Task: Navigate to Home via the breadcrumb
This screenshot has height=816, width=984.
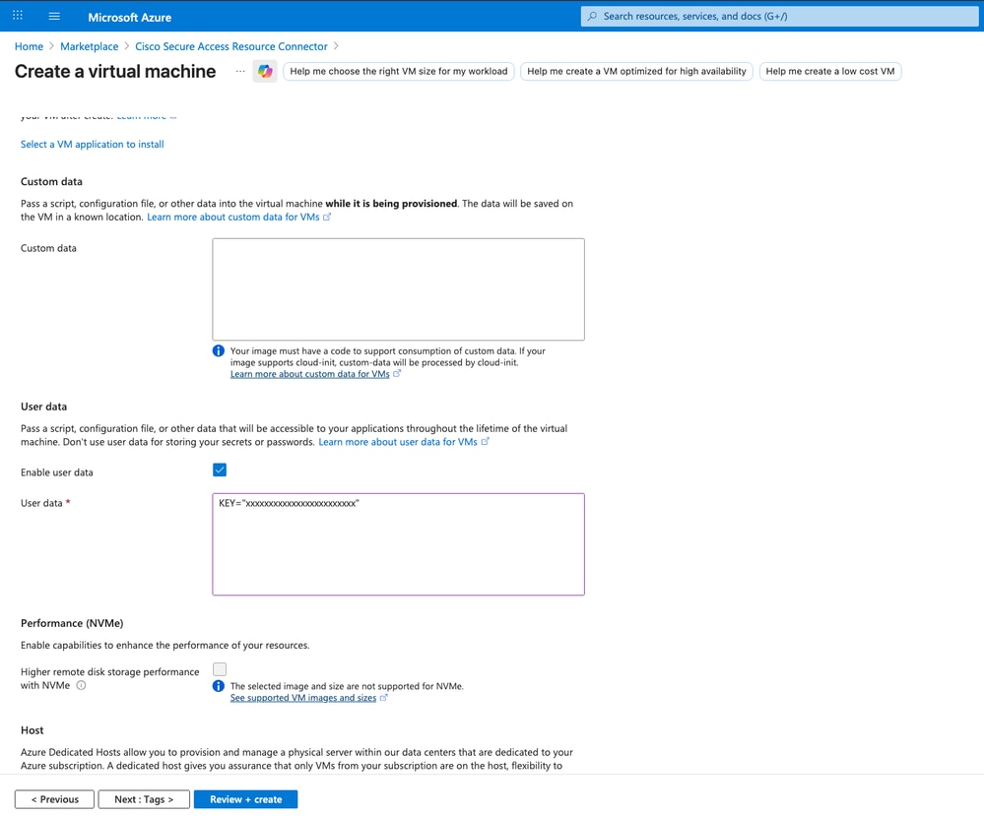Action: tap(29, 46)
